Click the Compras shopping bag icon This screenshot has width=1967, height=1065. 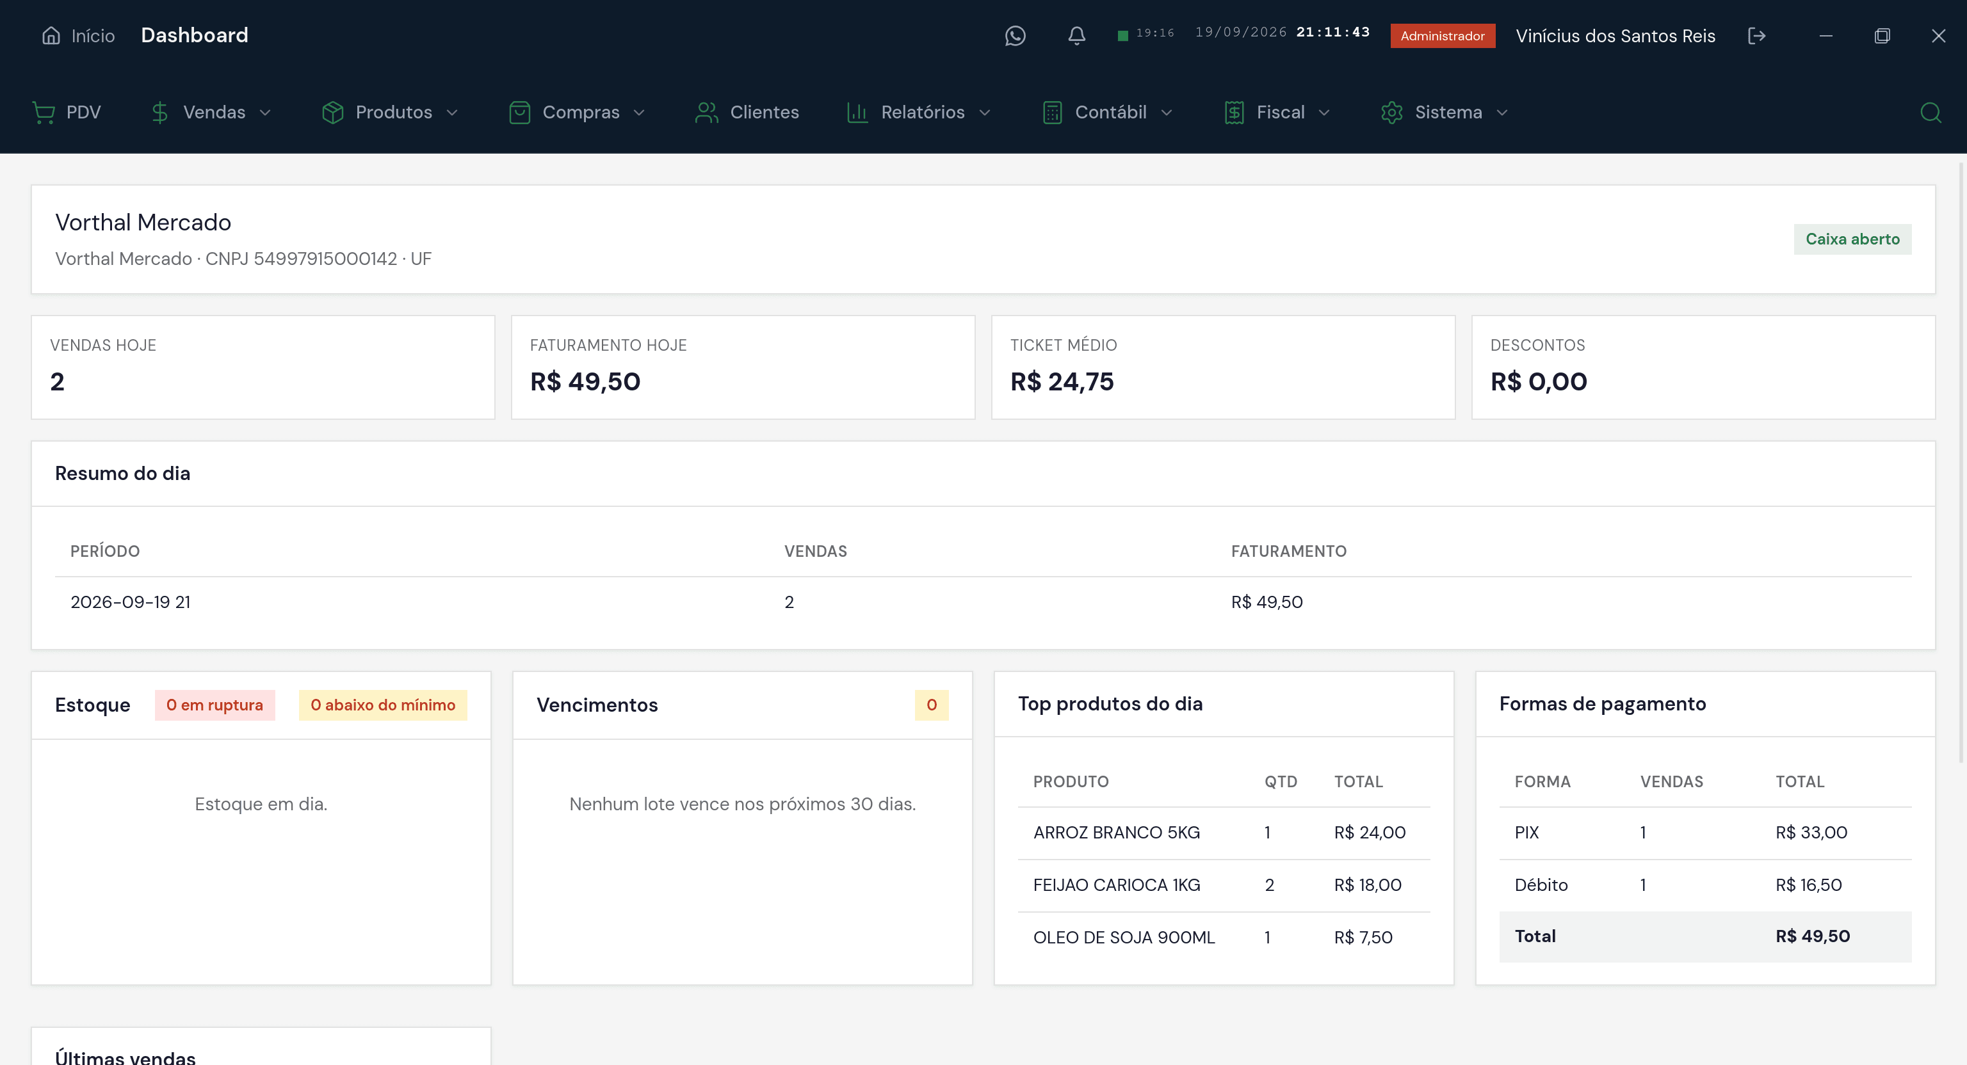tap(519, 112)
